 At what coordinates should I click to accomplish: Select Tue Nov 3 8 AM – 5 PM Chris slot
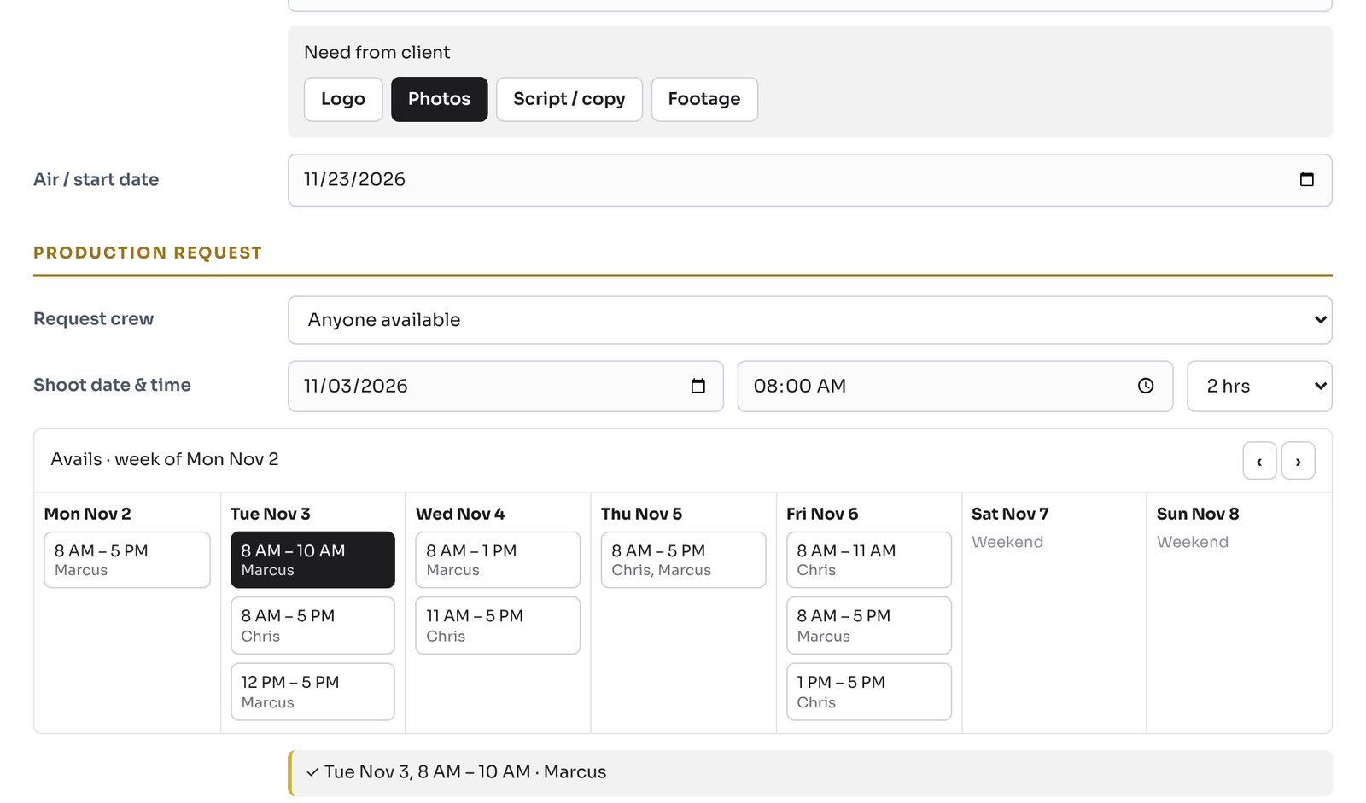click(312, 626)
